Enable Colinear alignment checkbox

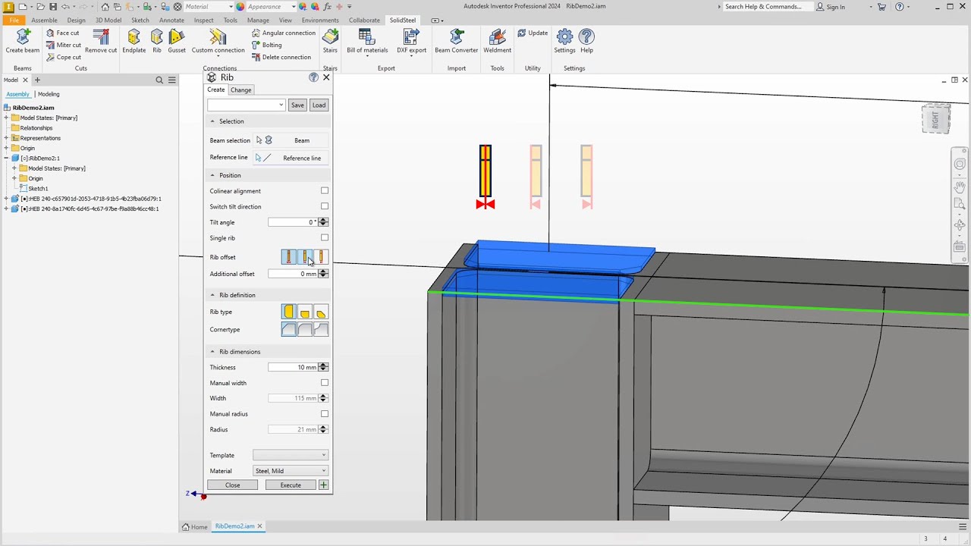tap(325, 190)
